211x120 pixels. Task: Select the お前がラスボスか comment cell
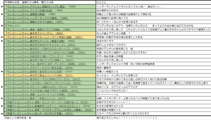(153, 102)
